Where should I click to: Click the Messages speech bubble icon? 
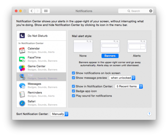(22, 86)
